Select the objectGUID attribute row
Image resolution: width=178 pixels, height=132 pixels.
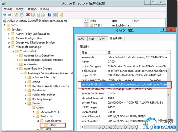coord(124,75)
